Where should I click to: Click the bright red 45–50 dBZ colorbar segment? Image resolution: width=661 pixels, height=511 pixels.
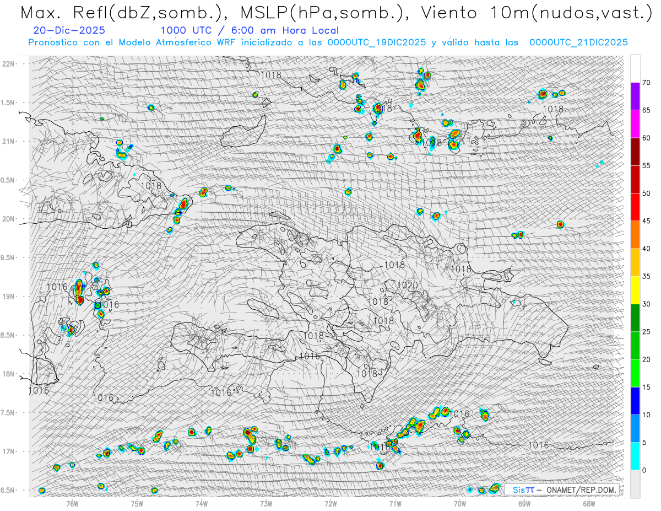pyautogui.click(x=635, y=207)
